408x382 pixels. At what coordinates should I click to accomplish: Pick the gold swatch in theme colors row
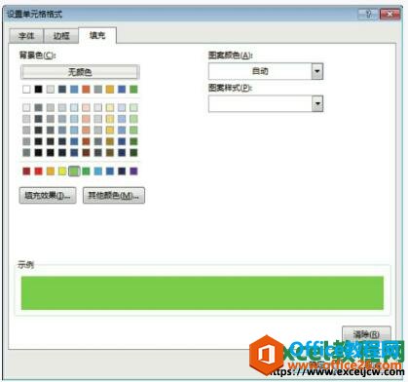(110, 89)
